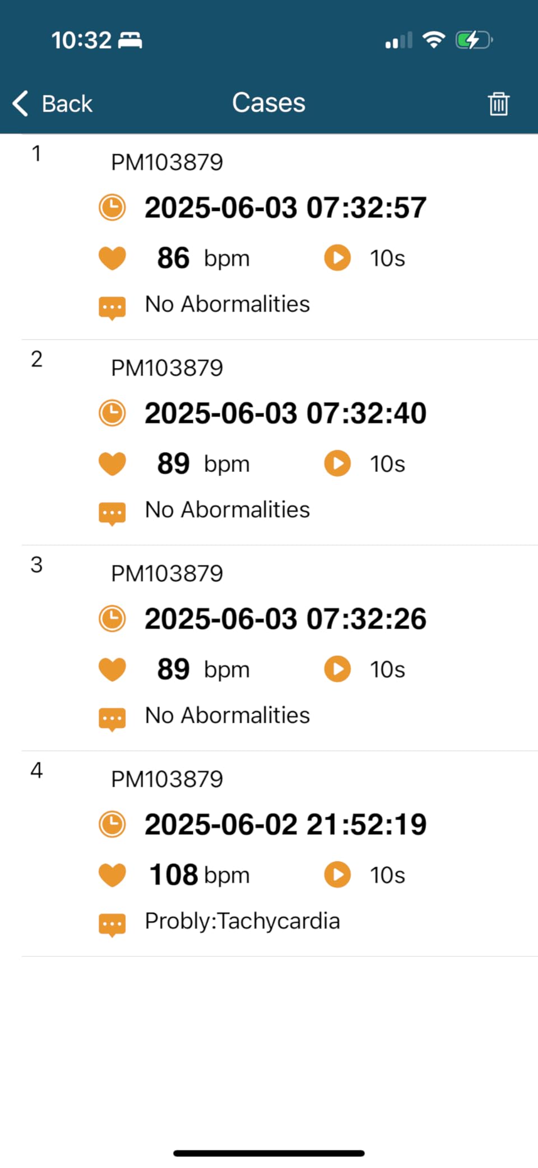Open the case dated 2025-06-03 07:32:57

285,208
